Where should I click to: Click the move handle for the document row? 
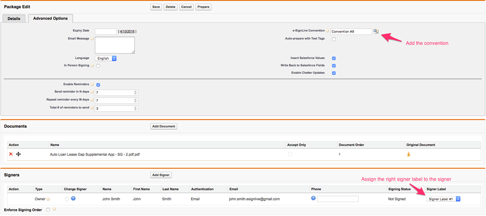point(19,154)
